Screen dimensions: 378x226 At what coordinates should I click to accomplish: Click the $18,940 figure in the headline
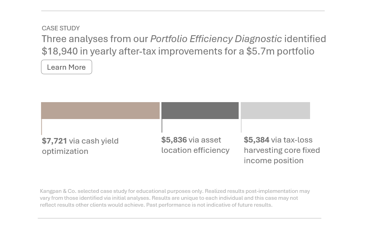[60, 51]
